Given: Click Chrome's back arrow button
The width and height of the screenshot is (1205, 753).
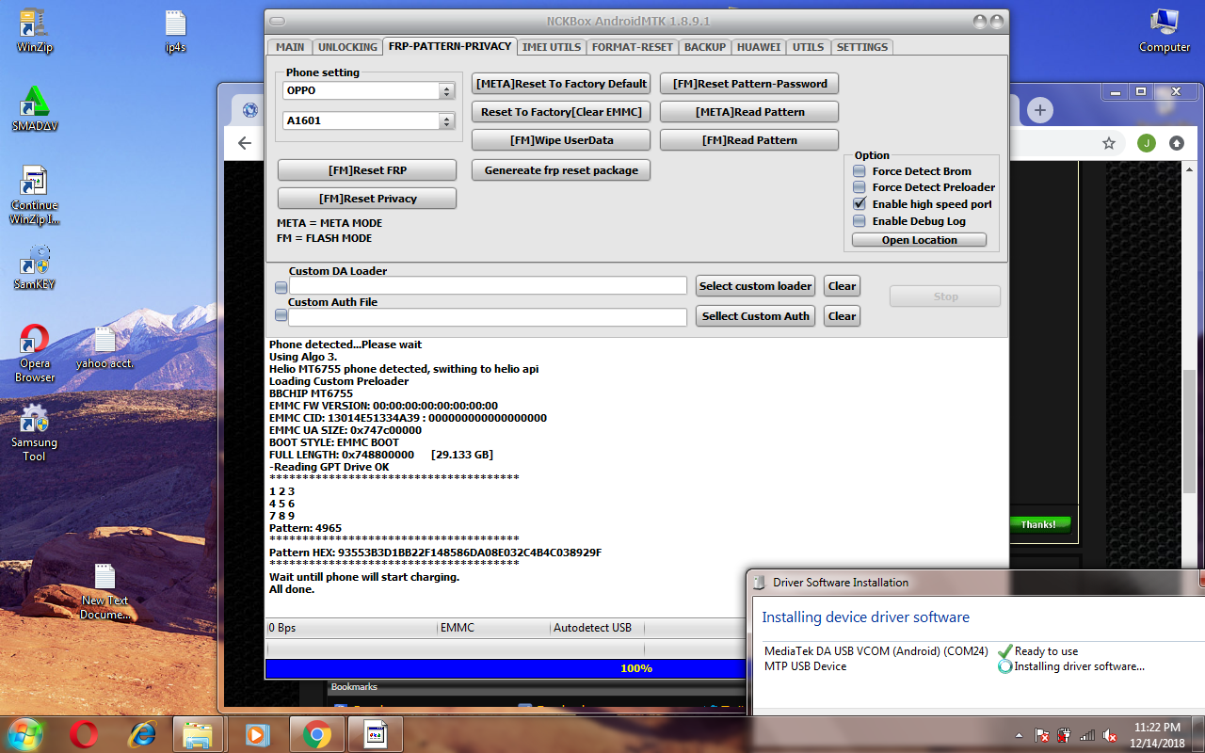Looking at the screenshot, I should [245, 143].
